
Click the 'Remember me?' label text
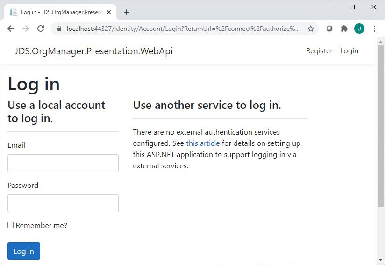42,225
